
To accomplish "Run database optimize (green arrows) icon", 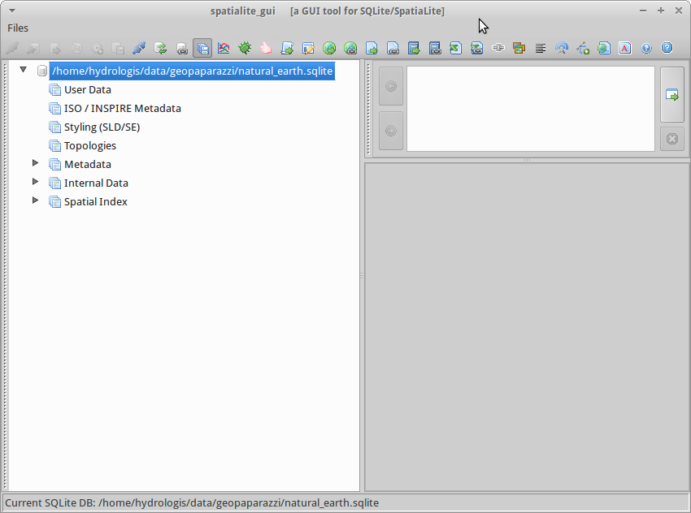I will click(x=160, y=48).
